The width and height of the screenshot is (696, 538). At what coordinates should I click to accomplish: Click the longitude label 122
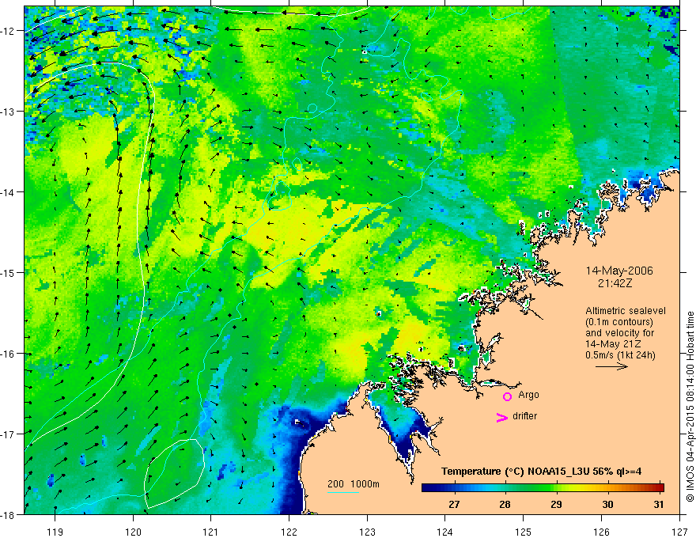tap(289, 532)
